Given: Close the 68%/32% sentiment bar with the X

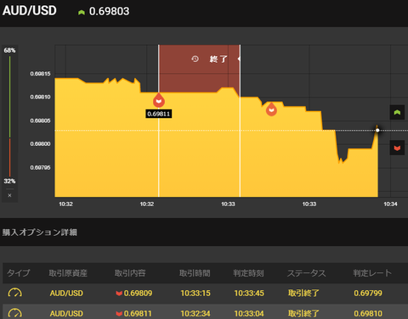Looking at the screenshot, I should point(9,195).
